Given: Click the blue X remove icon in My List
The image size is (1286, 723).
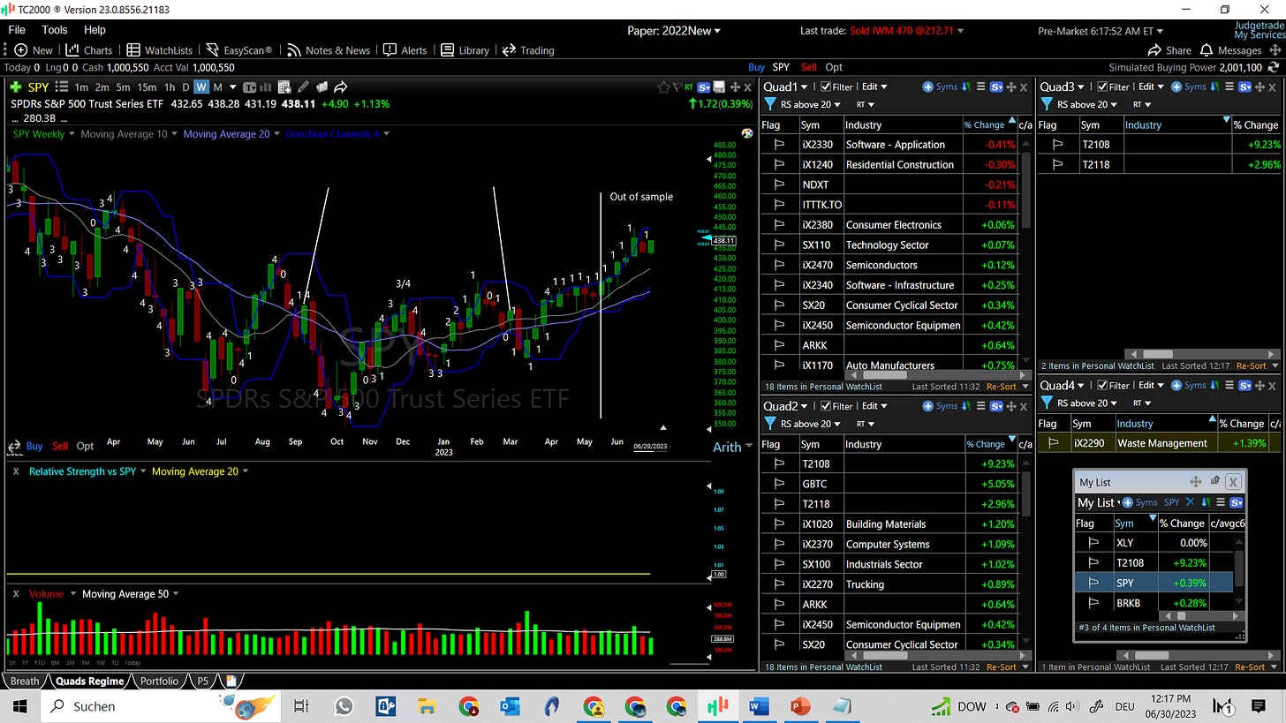Looking at the screenshot, I should point(1190,502).
